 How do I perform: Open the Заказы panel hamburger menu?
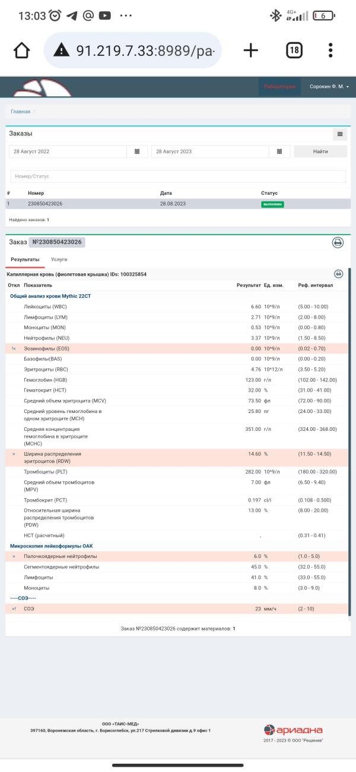(340, 134)
